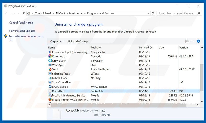Click the scroll right arrow of list
This screenshot has width=206, height=123.
[x=198, y=105]
